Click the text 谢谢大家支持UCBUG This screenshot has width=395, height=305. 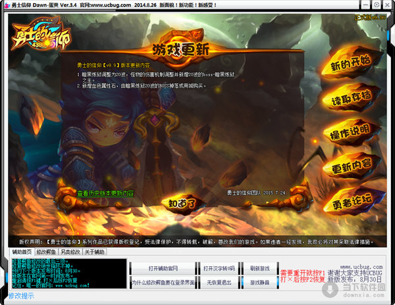coord(355,273)
